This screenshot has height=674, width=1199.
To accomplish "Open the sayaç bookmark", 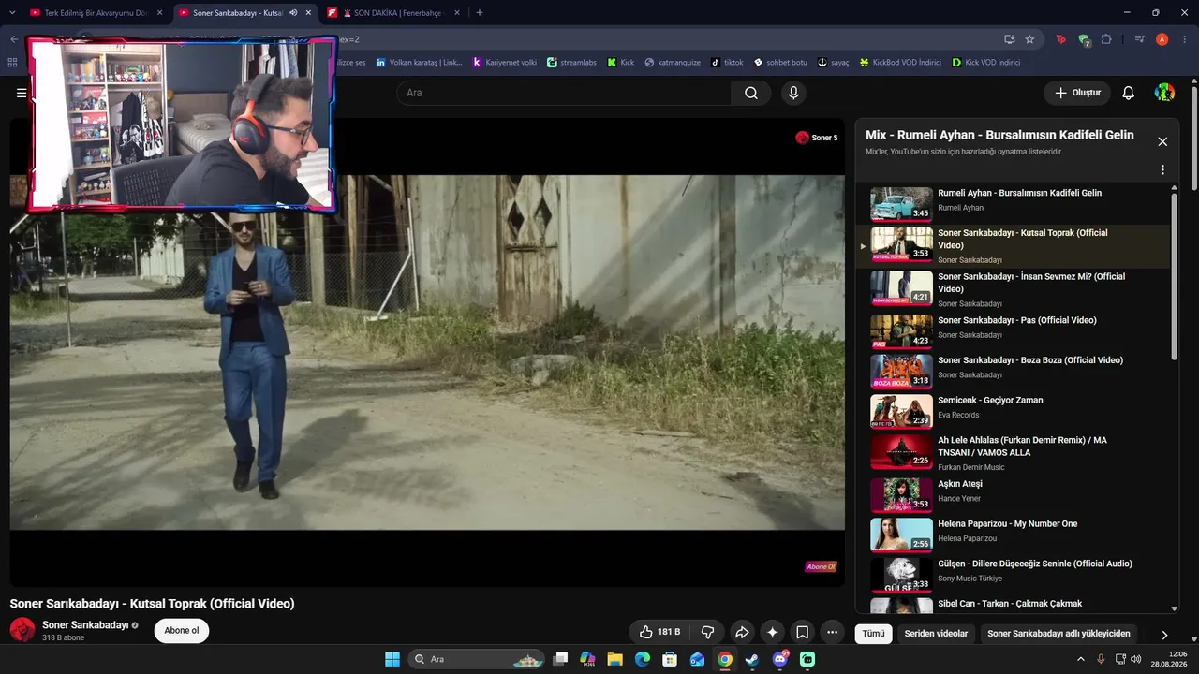I will [833, 63].
